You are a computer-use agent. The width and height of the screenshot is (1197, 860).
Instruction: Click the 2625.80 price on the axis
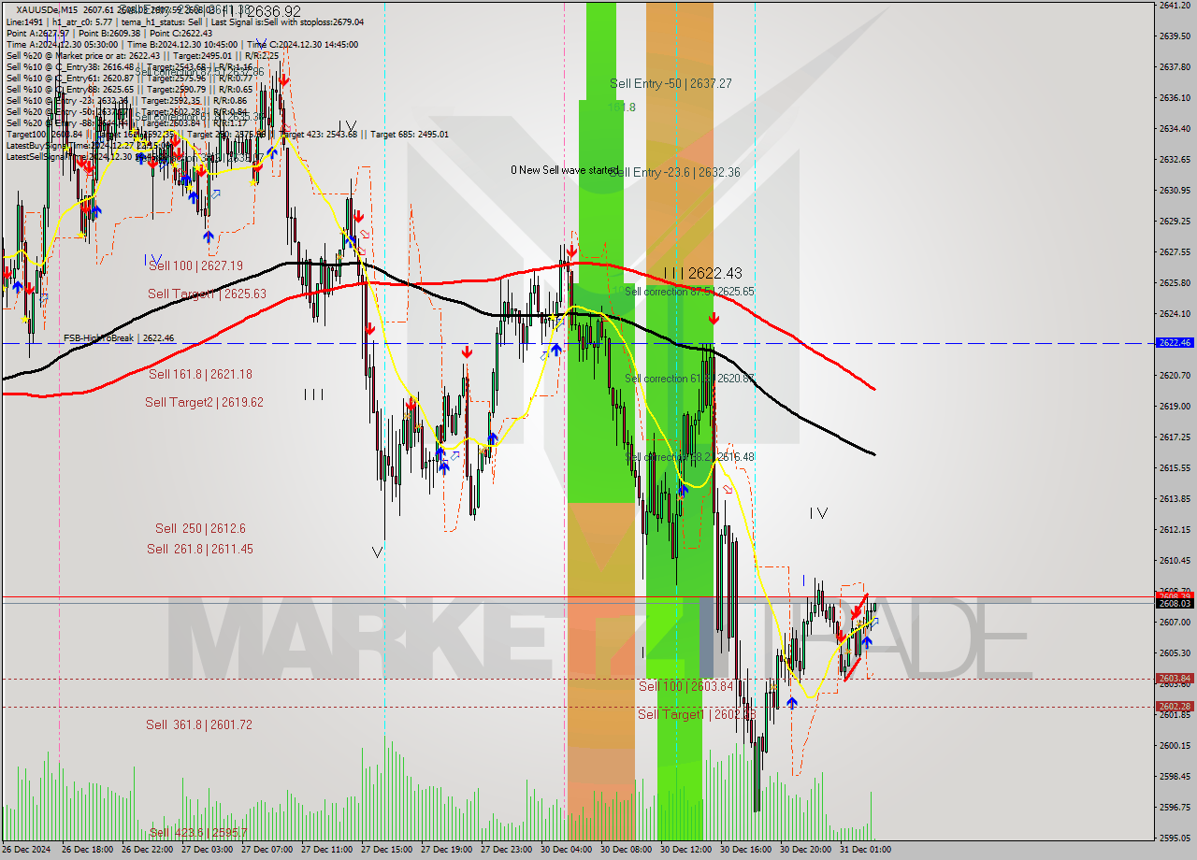click(1174, 282)
